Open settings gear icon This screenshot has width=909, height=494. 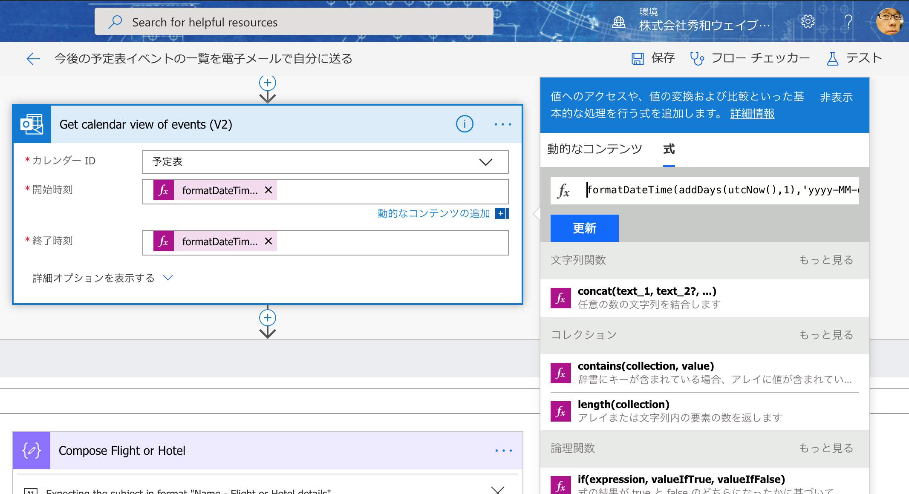[x=808, y=21]
